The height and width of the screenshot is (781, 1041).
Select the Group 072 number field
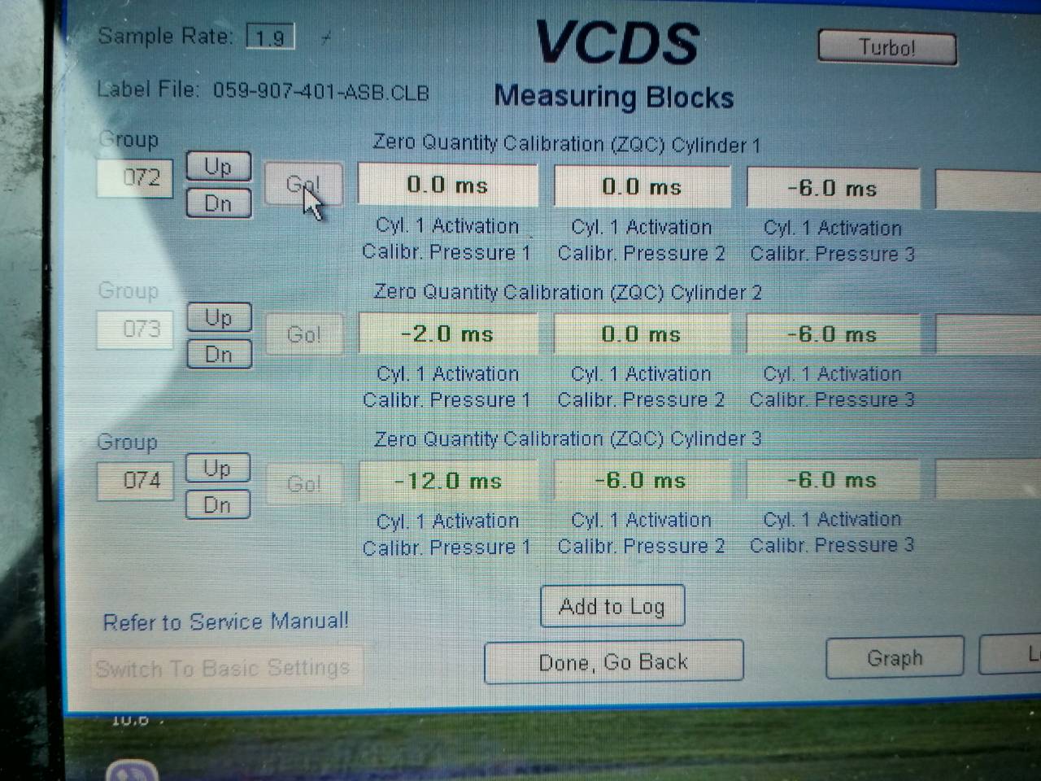136,177
